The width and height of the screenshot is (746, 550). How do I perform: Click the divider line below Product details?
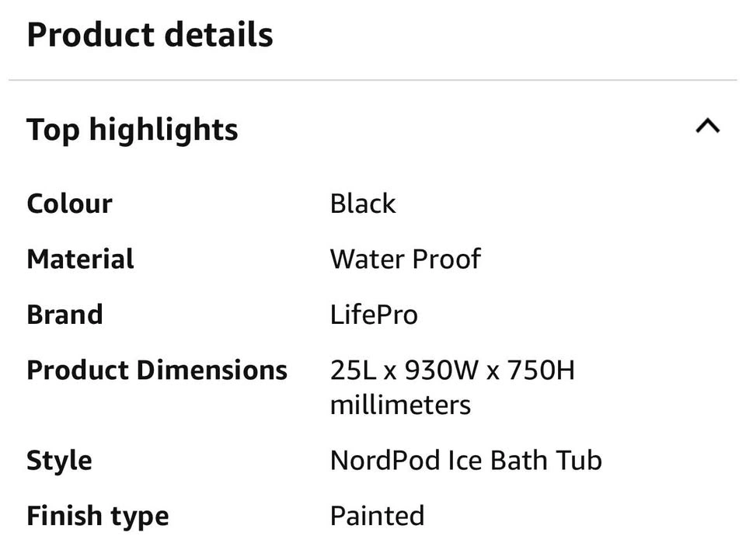point(373,80)
